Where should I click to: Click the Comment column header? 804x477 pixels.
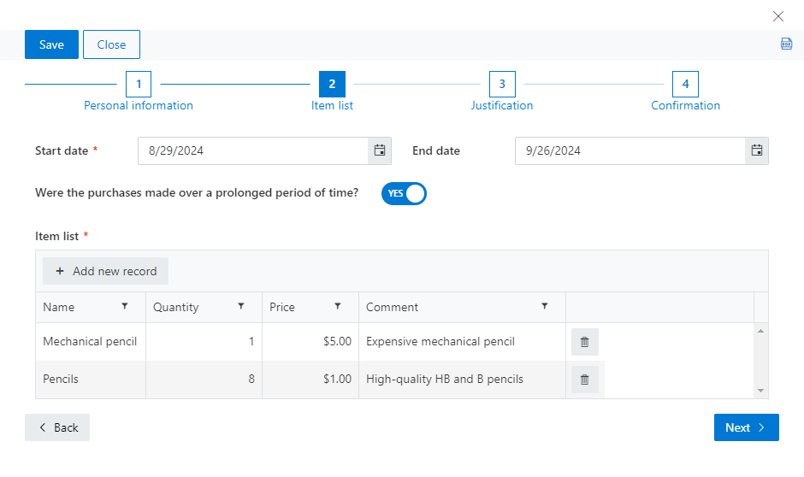[462, 308]
